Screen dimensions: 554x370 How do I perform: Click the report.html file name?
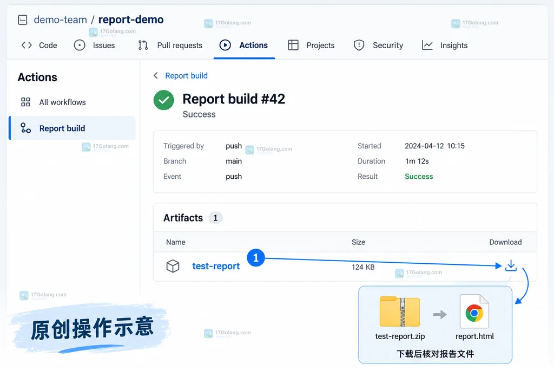(474, 336)
